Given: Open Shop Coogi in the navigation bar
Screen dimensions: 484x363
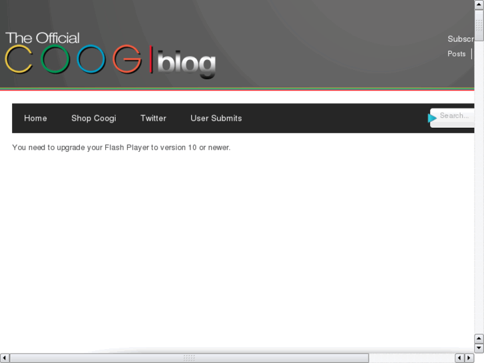Looking at the screenshot, I should click(94, 119).
